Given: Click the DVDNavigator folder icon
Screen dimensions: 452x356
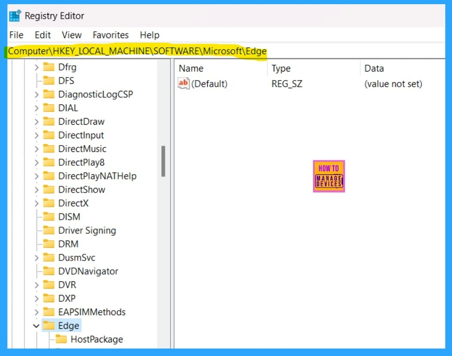Looking at the screenshot, I should point(49,271).
